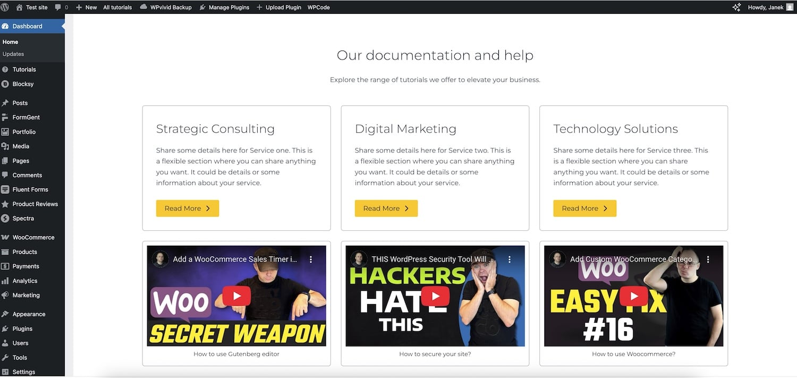
Task: Click Read More under Strategic Consulting
Action: (x=187, y=208)
